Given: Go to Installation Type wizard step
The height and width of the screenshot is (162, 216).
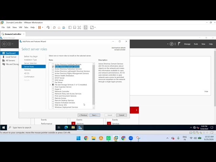Looking at the screenshot, I should pos(30,60).
